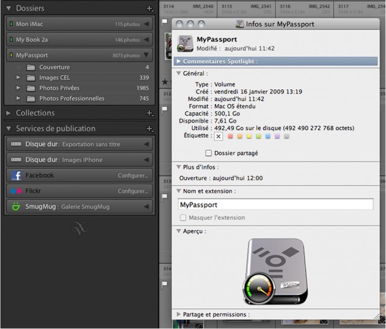The width and height of the screenshot is (386, 329).
Task: Choose the red label color
Action: point(231,136)
